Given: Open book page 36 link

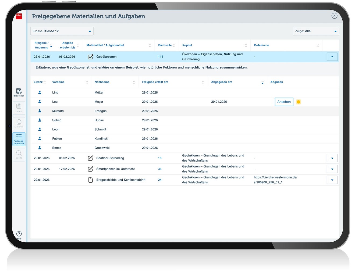Looking at the screenshot, I should click(x=160, y=169).
